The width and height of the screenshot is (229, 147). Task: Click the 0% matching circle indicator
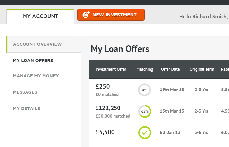click(145, 90)
